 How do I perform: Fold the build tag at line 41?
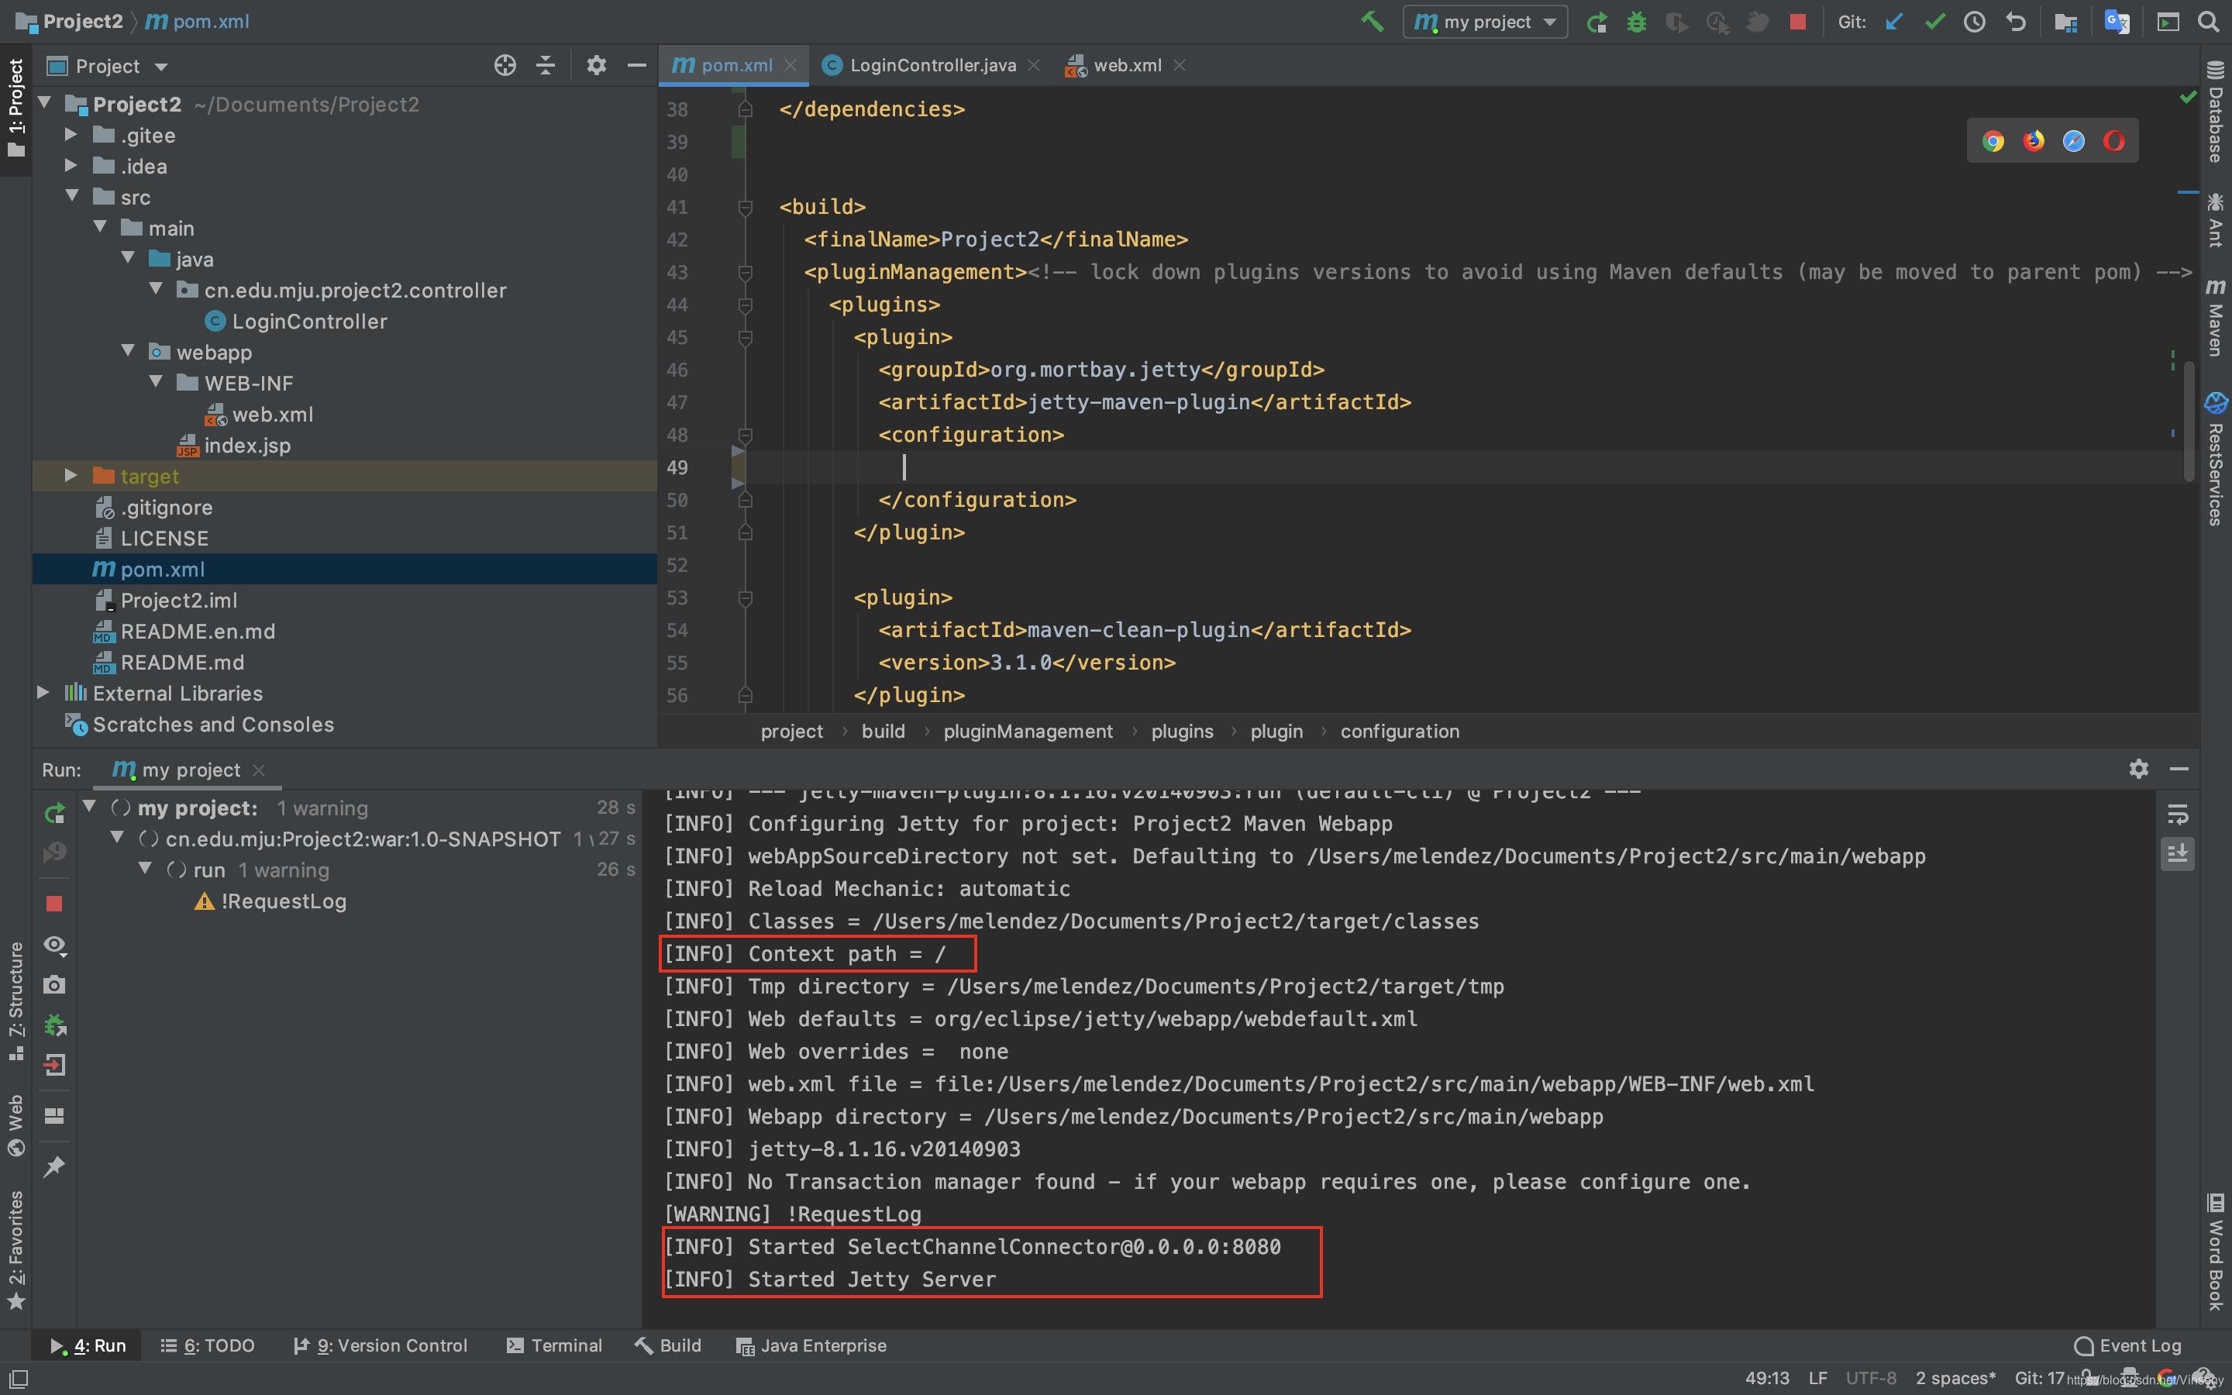pos(746,208)
